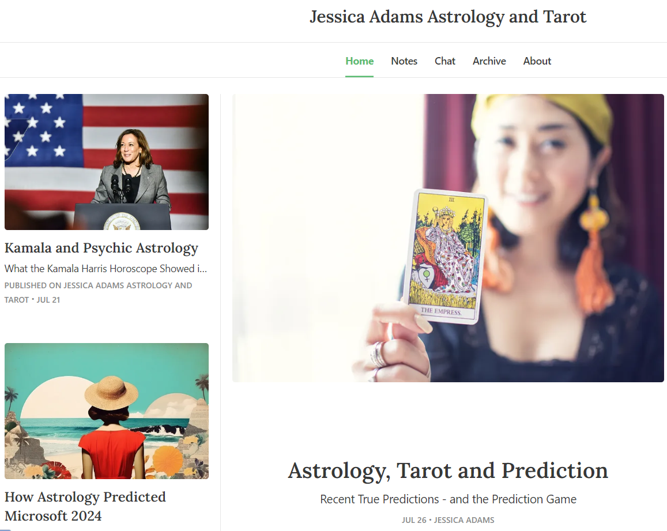This screenshot has height=531, width=667.
Task: Open the Chat tab
Action: (445, 61)
